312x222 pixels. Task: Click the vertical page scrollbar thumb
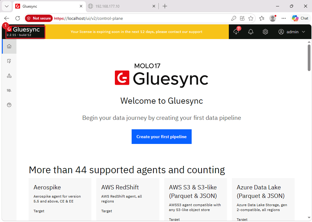(309, 58)
